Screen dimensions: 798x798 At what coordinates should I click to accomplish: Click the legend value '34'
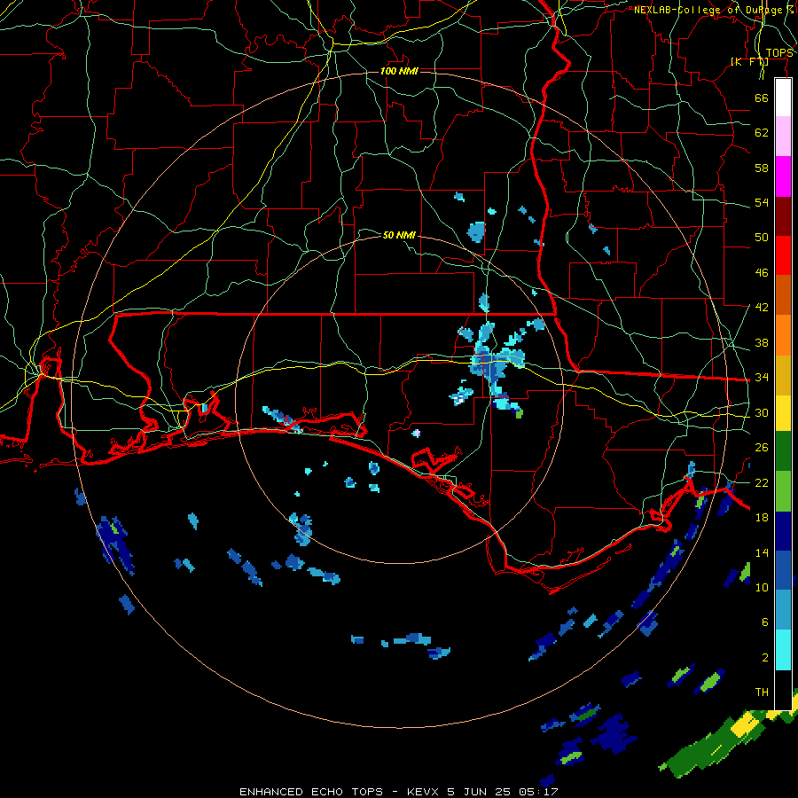[x=762, y=377]
